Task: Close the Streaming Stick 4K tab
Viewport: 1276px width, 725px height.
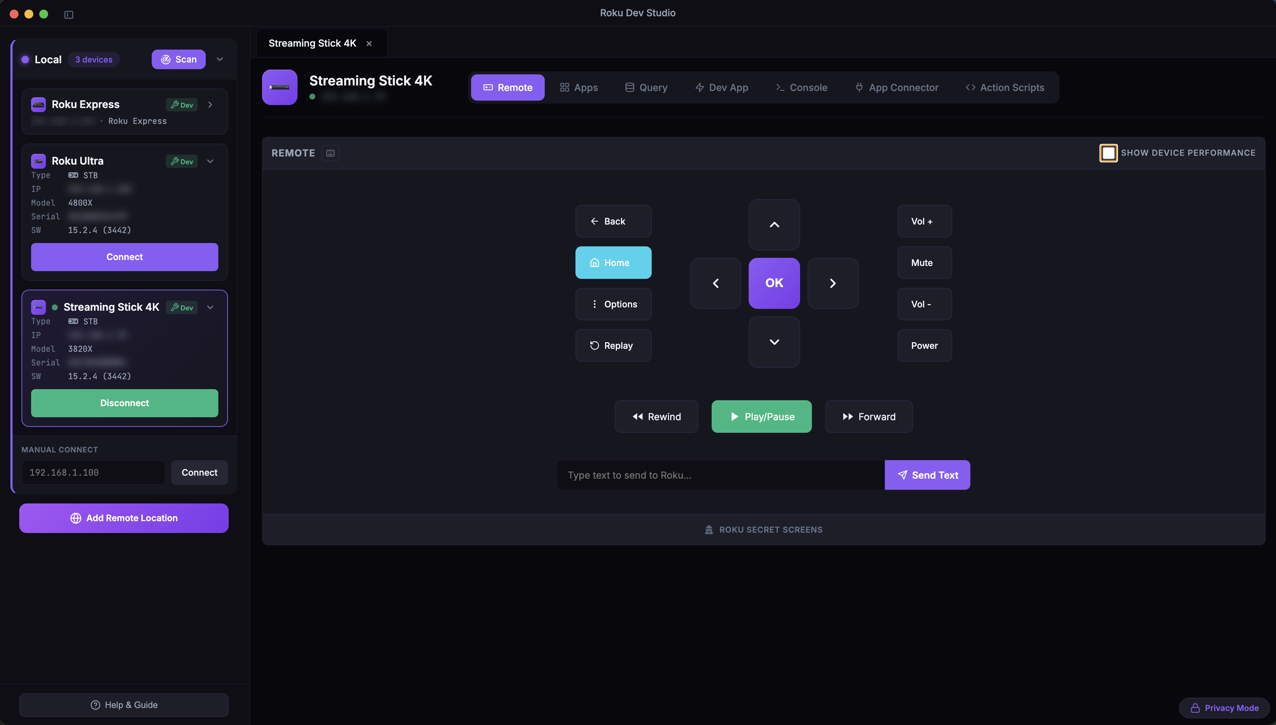Action: pos(369,43)
